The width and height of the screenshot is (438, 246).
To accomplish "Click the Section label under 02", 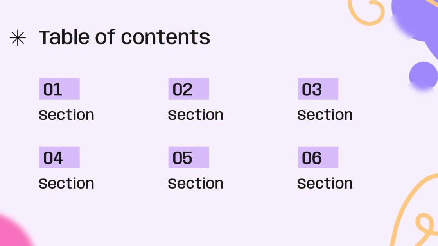I will (x=196, y=115).
